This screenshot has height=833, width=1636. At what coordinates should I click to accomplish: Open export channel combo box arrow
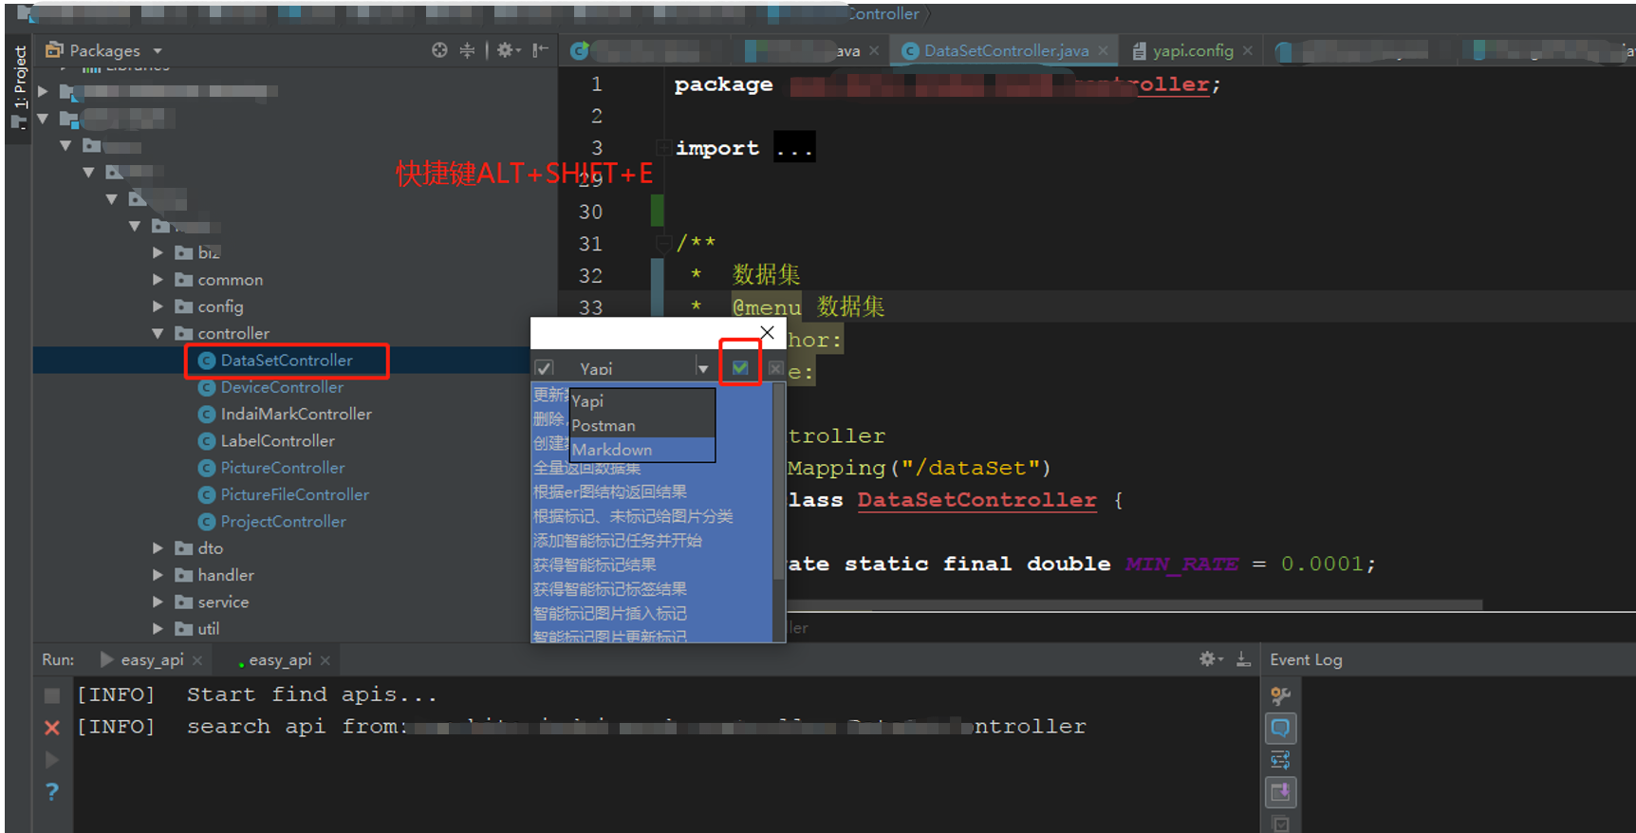703,368
